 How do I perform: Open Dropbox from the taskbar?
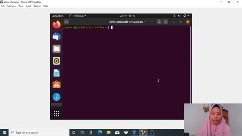click(x=126, y=133)
